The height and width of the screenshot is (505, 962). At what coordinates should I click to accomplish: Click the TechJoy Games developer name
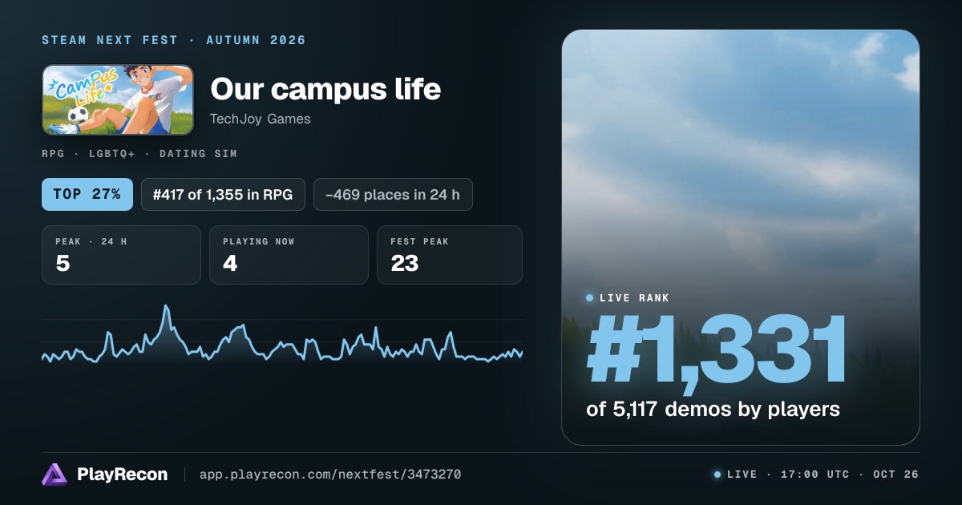pos(261,119)
